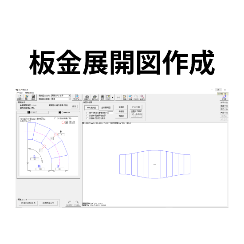Click the 特殊エルボ related command button
The height and width of the screenshot is (244, 244).
(48, 203)
